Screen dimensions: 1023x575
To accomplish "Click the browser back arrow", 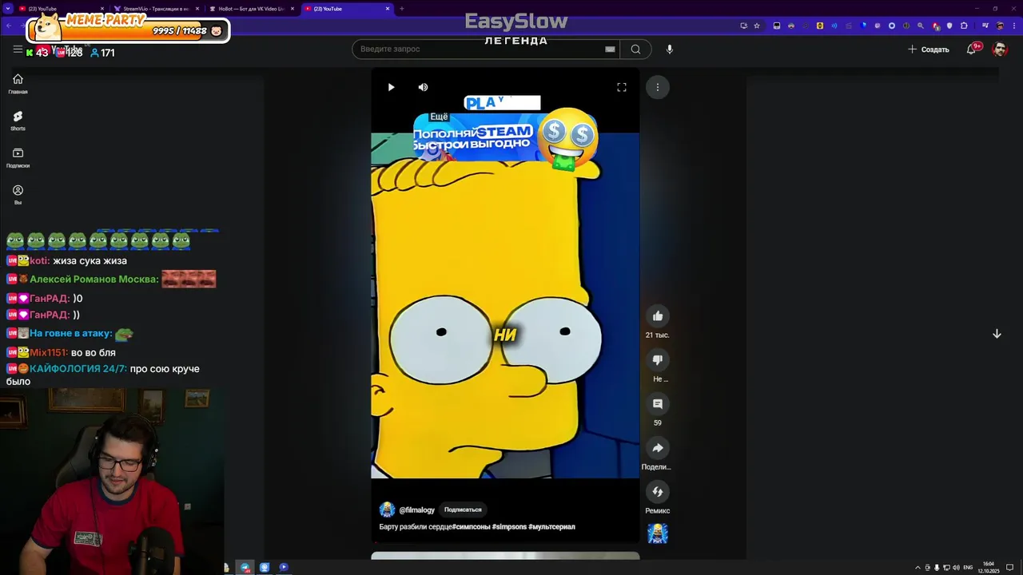I will pos(9,26).
